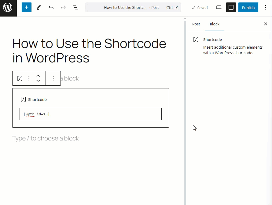Move the Shortcode block down
Viewport: 272px width, 205px height.
38,80
